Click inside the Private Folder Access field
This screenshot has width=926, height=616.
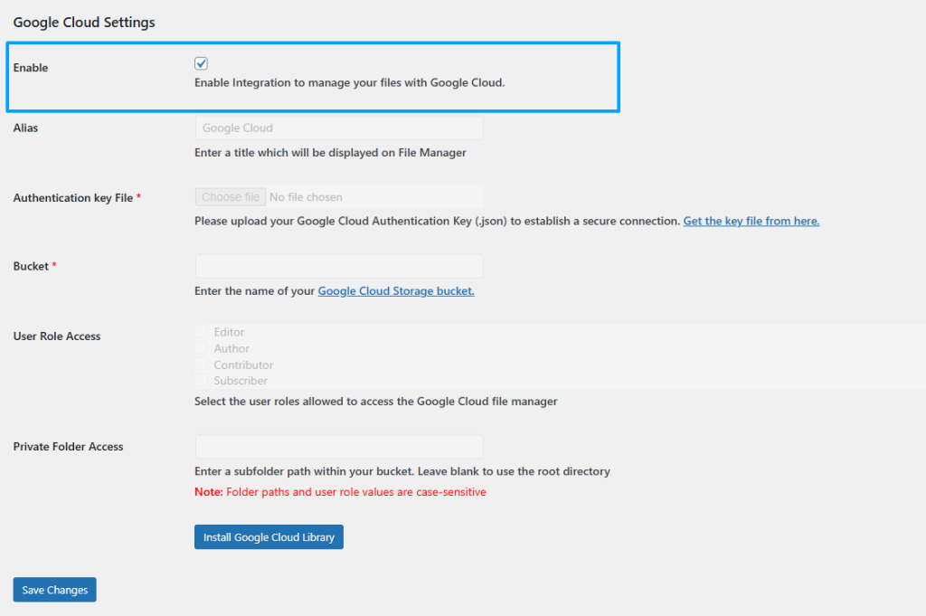point(339,446)
